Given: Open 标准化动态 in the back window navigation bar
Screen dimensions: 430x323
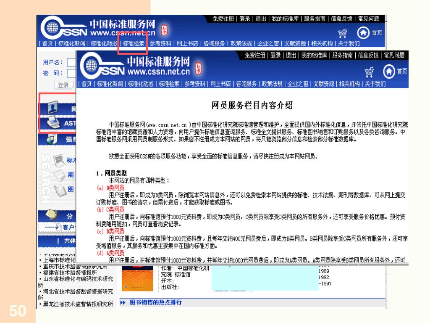Looking at the screenshot, I should click(x=104, y=43).
